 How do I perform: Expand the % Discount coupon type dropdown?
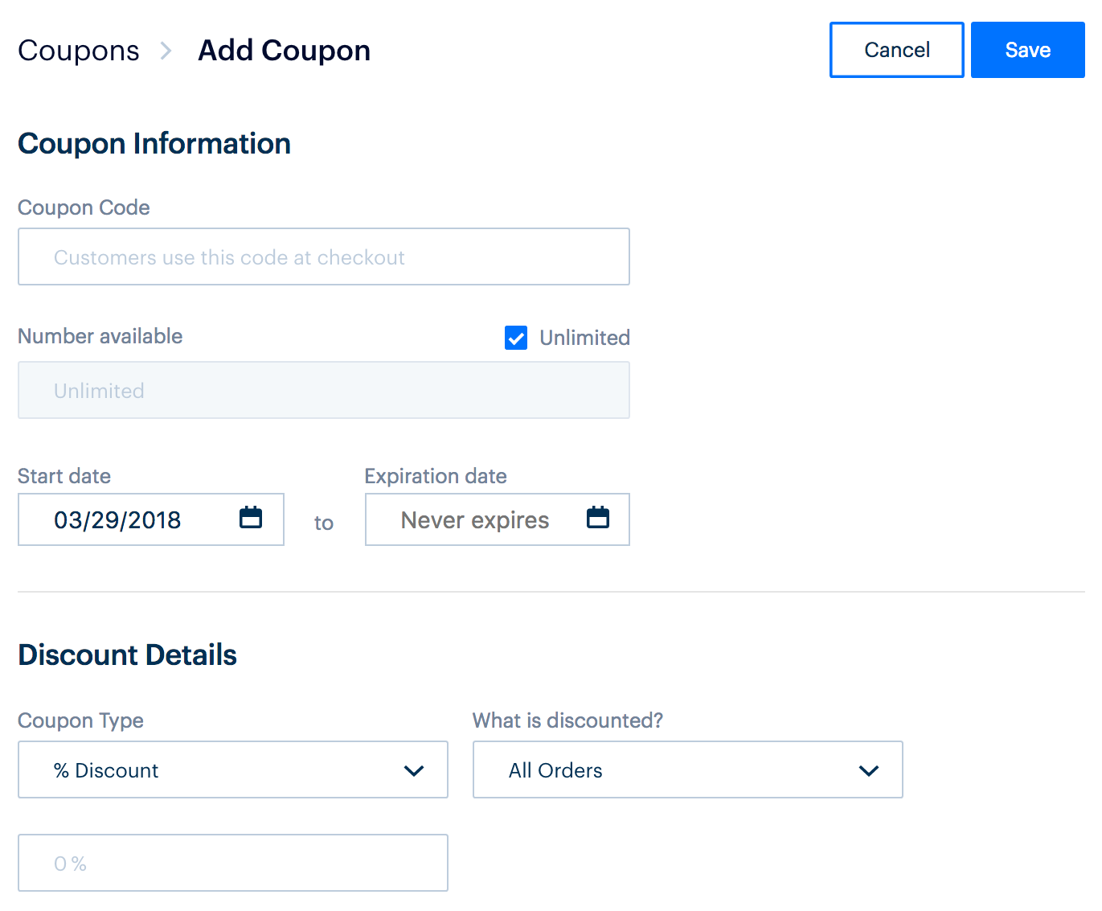click(232, 769)
